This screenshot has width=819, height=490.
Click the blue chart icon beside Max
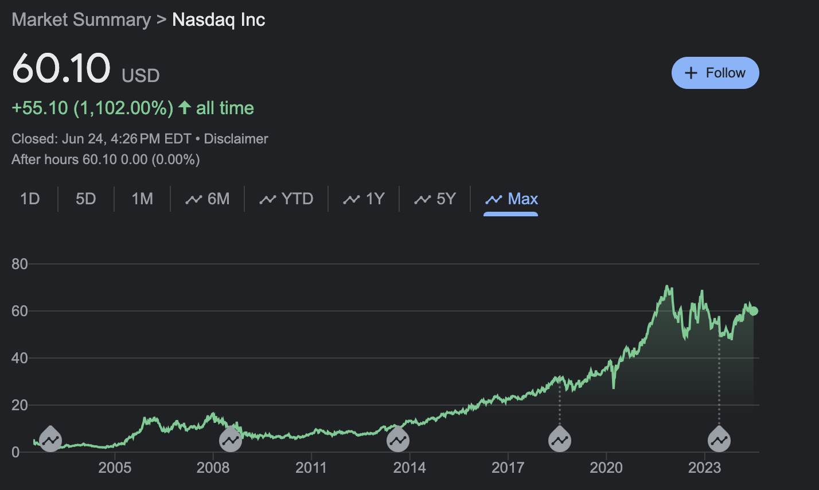(494, 199)
